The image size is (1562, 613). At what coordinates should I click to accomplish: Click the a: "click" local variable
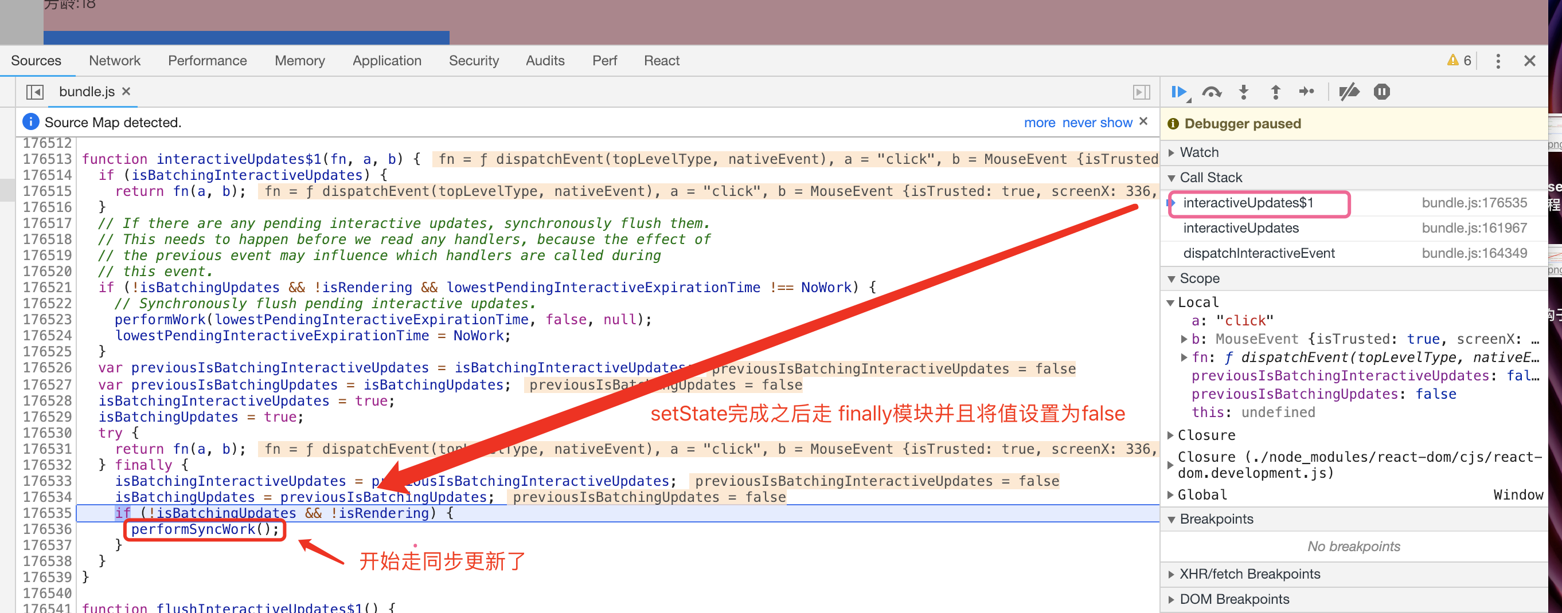point(1232,320)
